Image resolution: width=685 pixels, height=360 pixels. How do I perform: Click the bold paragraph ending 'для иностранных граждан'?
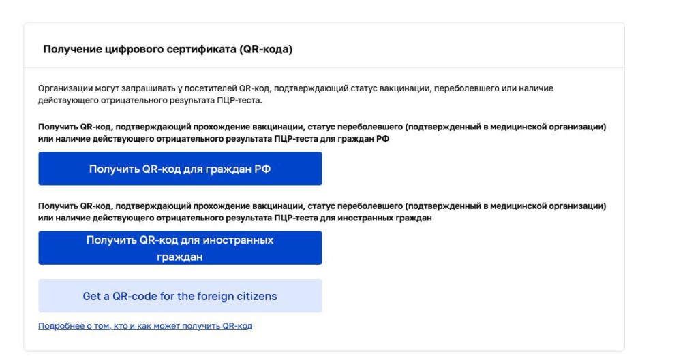pyautogui.click(x=322, y=212)
